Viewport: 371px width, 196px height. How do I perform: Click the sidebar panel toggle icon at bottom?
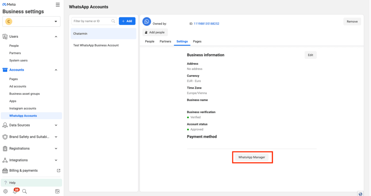click(57, 191)
